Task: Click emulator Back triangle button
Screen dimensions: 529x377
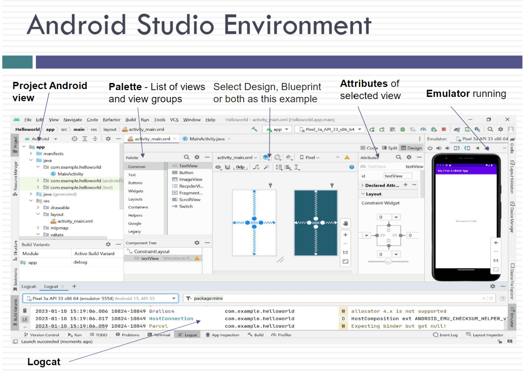Action: click(477, 148)
